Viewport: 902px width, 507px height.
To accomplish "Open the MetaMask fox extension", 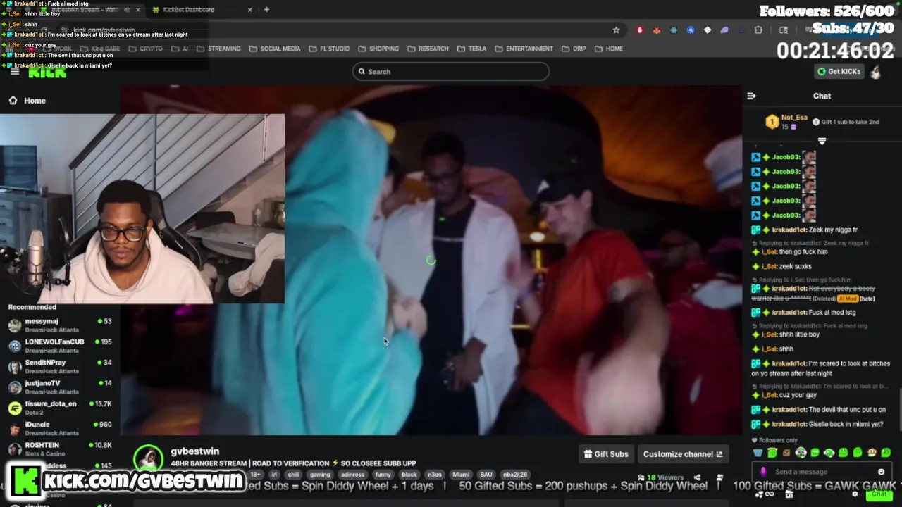I will (656, 30).
